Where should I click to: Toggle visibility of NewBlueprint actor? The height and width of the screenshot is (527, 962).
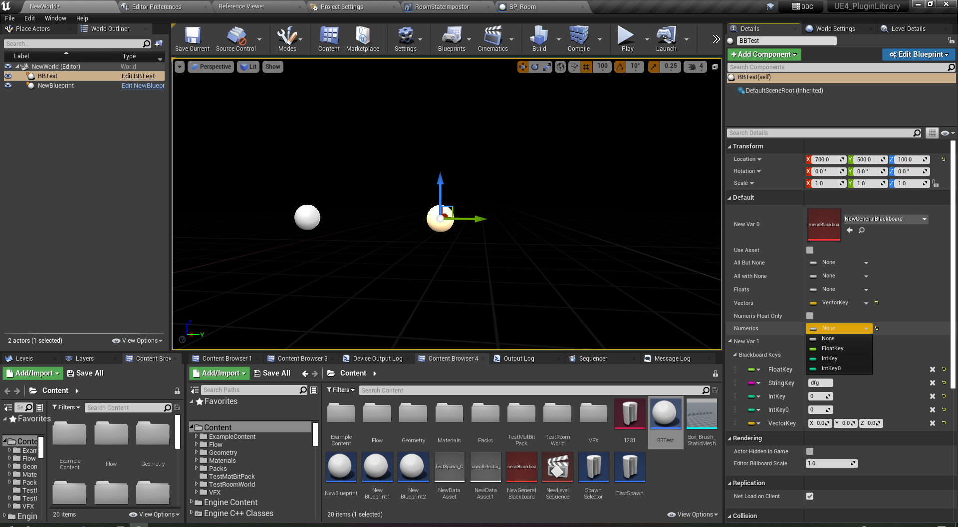click(x=8, y=85)
